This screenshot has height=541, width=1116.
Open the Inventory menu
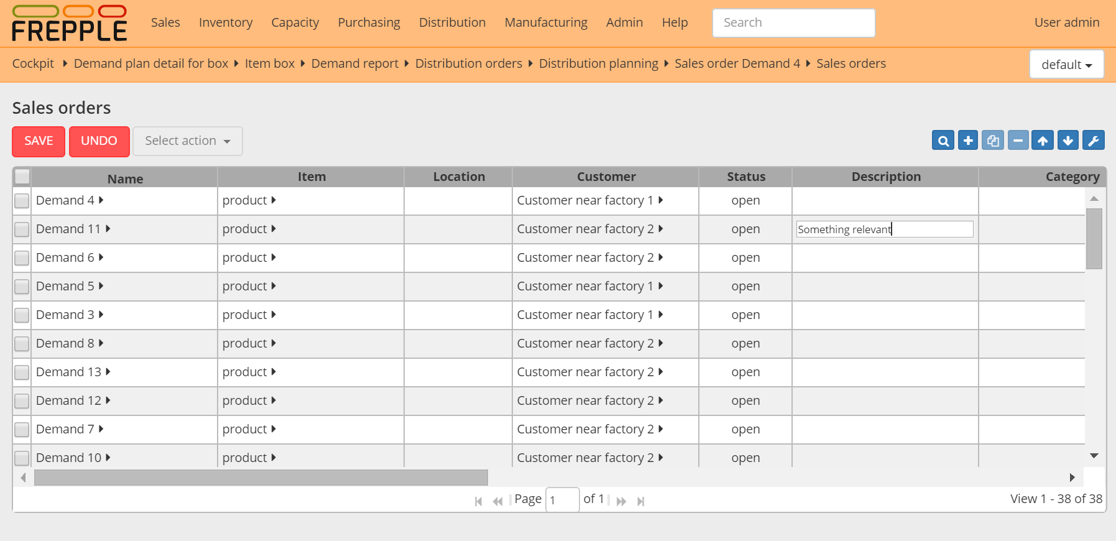pyautogui.click(x=225, y=22)
